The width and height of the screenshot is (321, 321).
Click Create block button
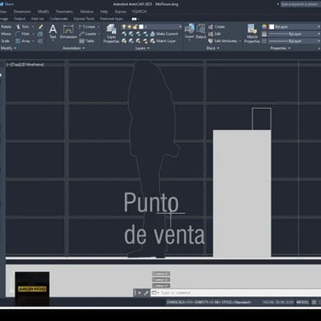217,27
